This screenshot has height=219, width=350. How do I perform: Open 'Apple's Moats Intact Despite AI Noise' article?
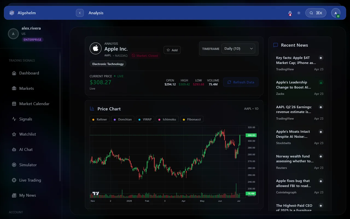[x=300, y=137]
